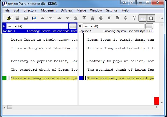Screen dimensions: 167x117
Task: Toggle the Auto advance button
Action: point(134,18)
